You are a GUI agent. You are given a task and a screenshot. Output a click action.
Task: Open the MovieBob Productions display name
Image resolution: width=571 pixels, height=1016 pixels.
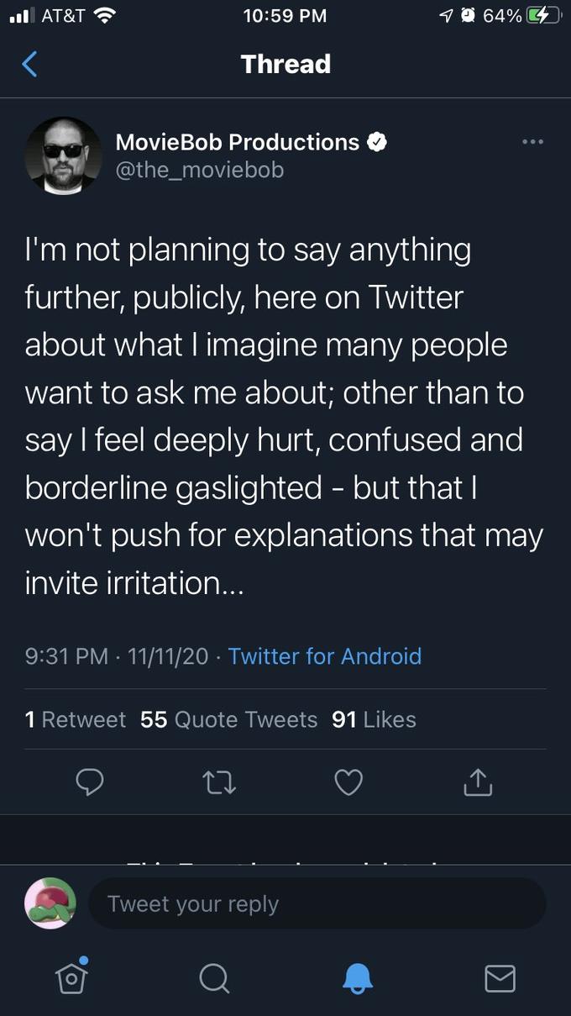237,142
